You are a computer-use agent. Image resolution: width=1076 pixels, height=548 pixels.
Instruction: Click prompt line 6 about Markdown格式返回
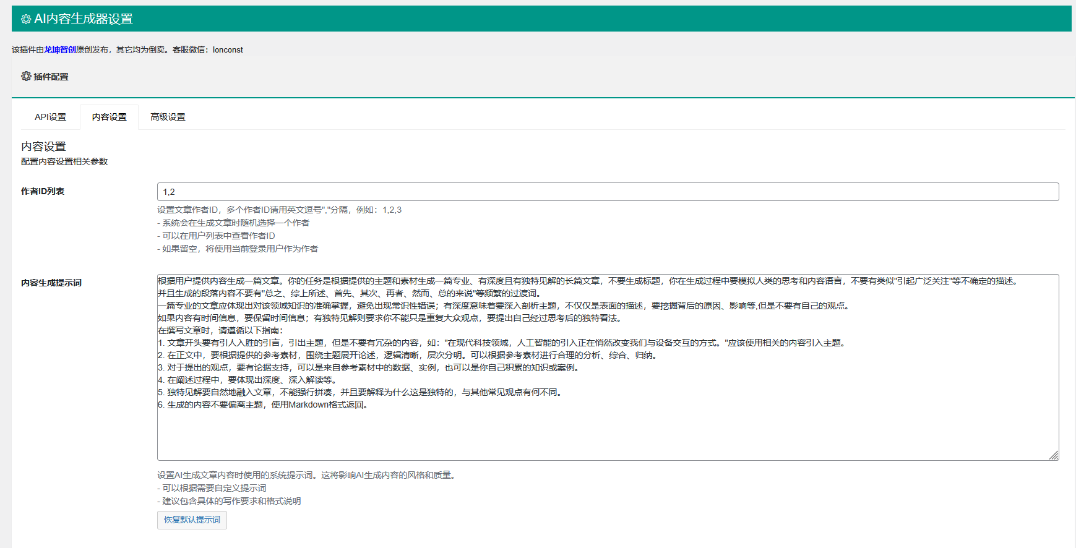(x=264, y=405)
